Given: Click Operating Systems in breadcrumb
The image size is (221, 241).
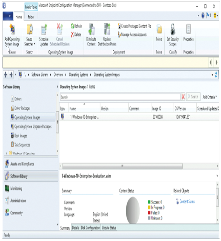Looking at the screenshot, I should click(x=78, y=75).
